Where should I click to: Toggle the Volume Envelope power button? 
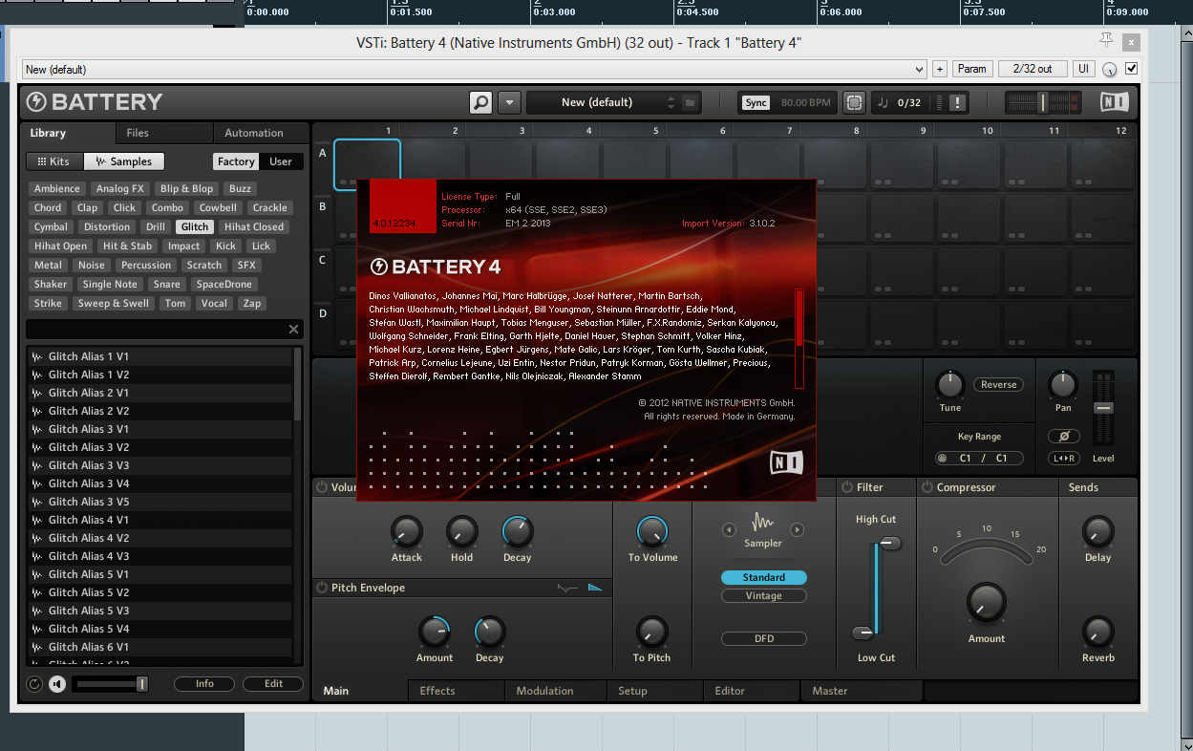tap(322, 487)
